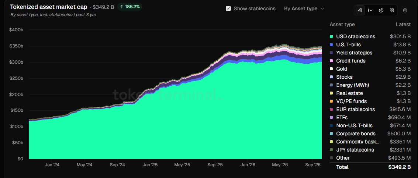Switch to pie chart view

[x=381, y=10]
